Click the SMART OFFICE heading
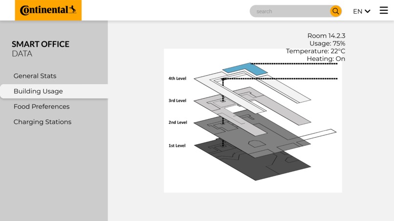This screenshot has width=394, height=221. 41,44
